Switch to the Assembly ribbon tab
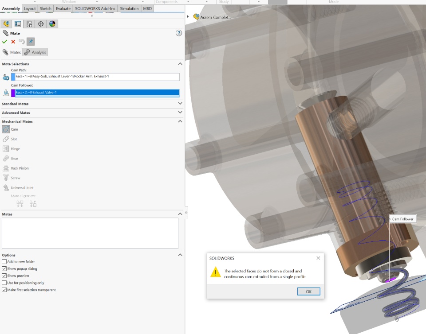 pyautogui.click(x=11, y=8)
